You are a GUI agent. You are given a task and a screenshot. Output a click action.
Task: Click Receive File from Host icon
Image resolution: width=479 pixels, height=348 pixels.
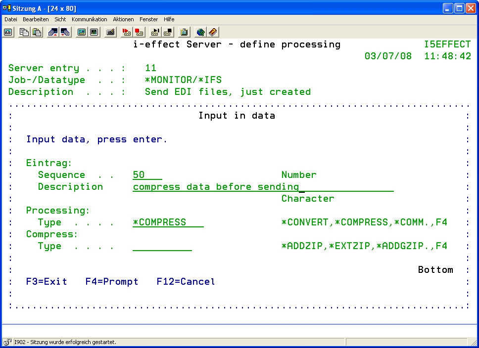[x=65, y=32]
